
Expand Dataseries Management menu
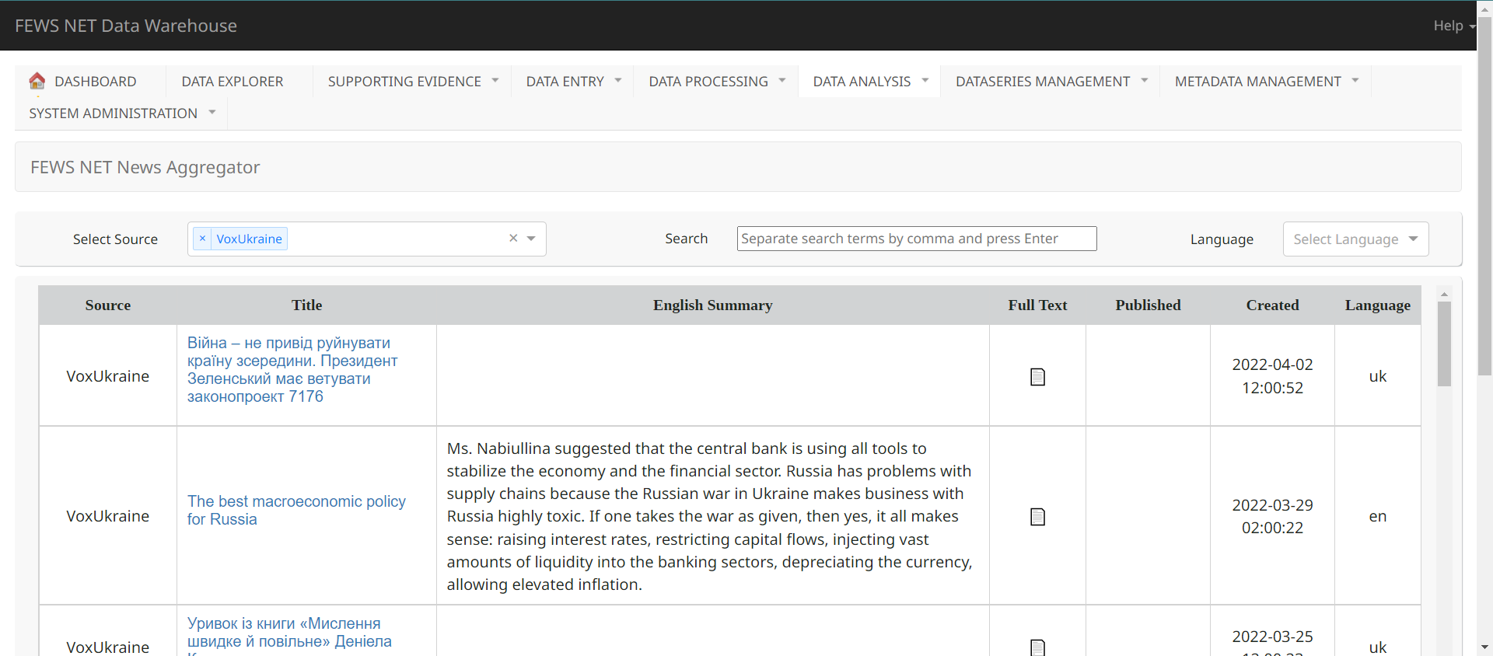(1051, 82)
